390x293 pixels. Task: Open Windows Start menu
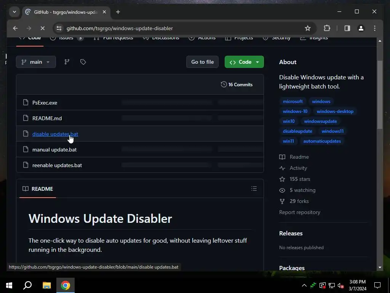click(x=9, y=285)
